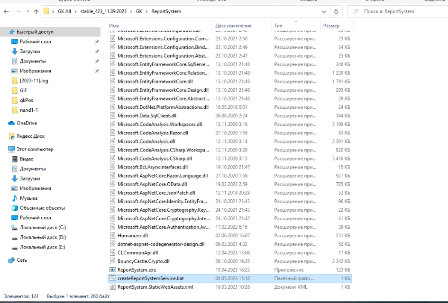Sort by Дата изменения column header
This screenshot has height=303, width=448.
tap(233, 26)
